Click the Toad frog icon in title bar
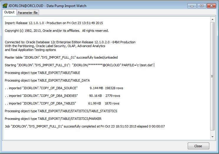The height and width of the screenshot is (154, 219). tap(5, 6)
